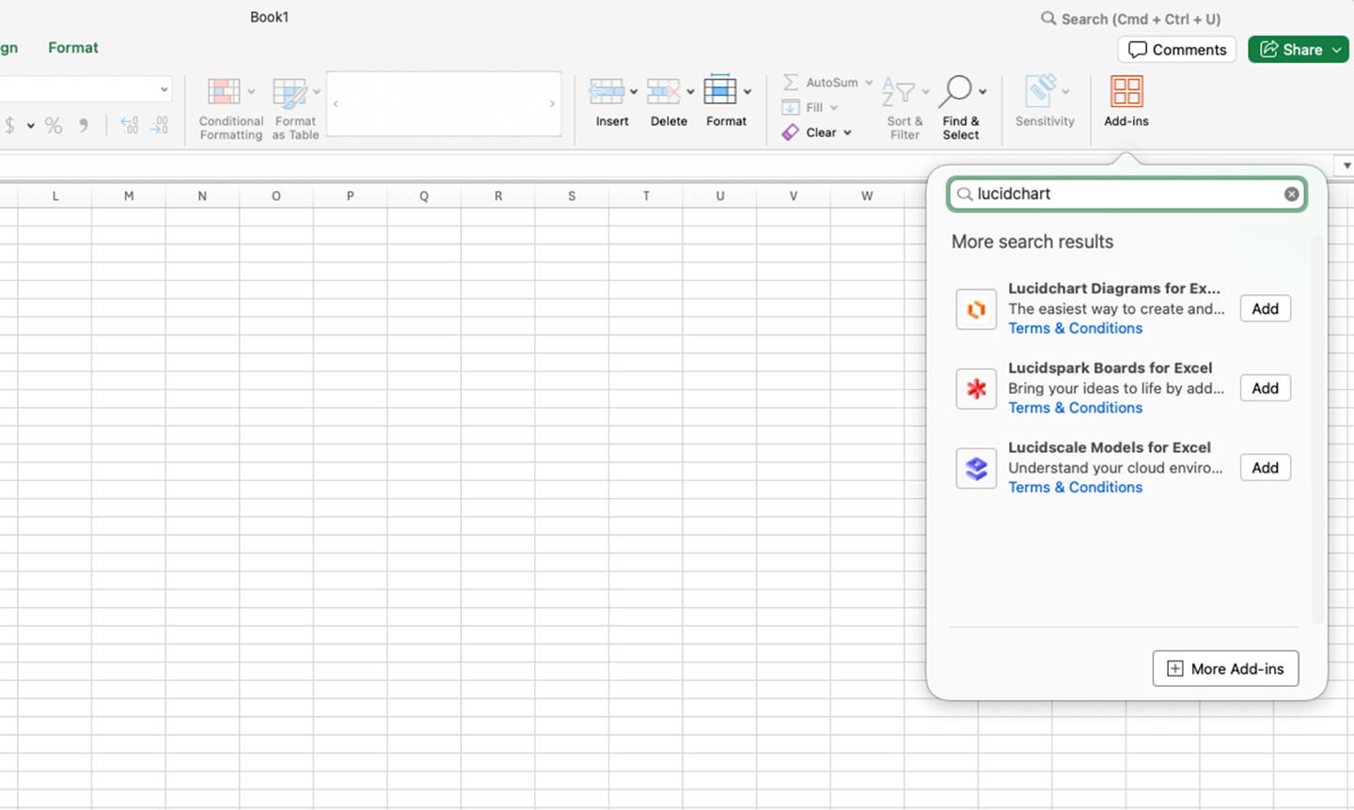
Task: Expand the currency format dropdown arrow
Action: 31,126
